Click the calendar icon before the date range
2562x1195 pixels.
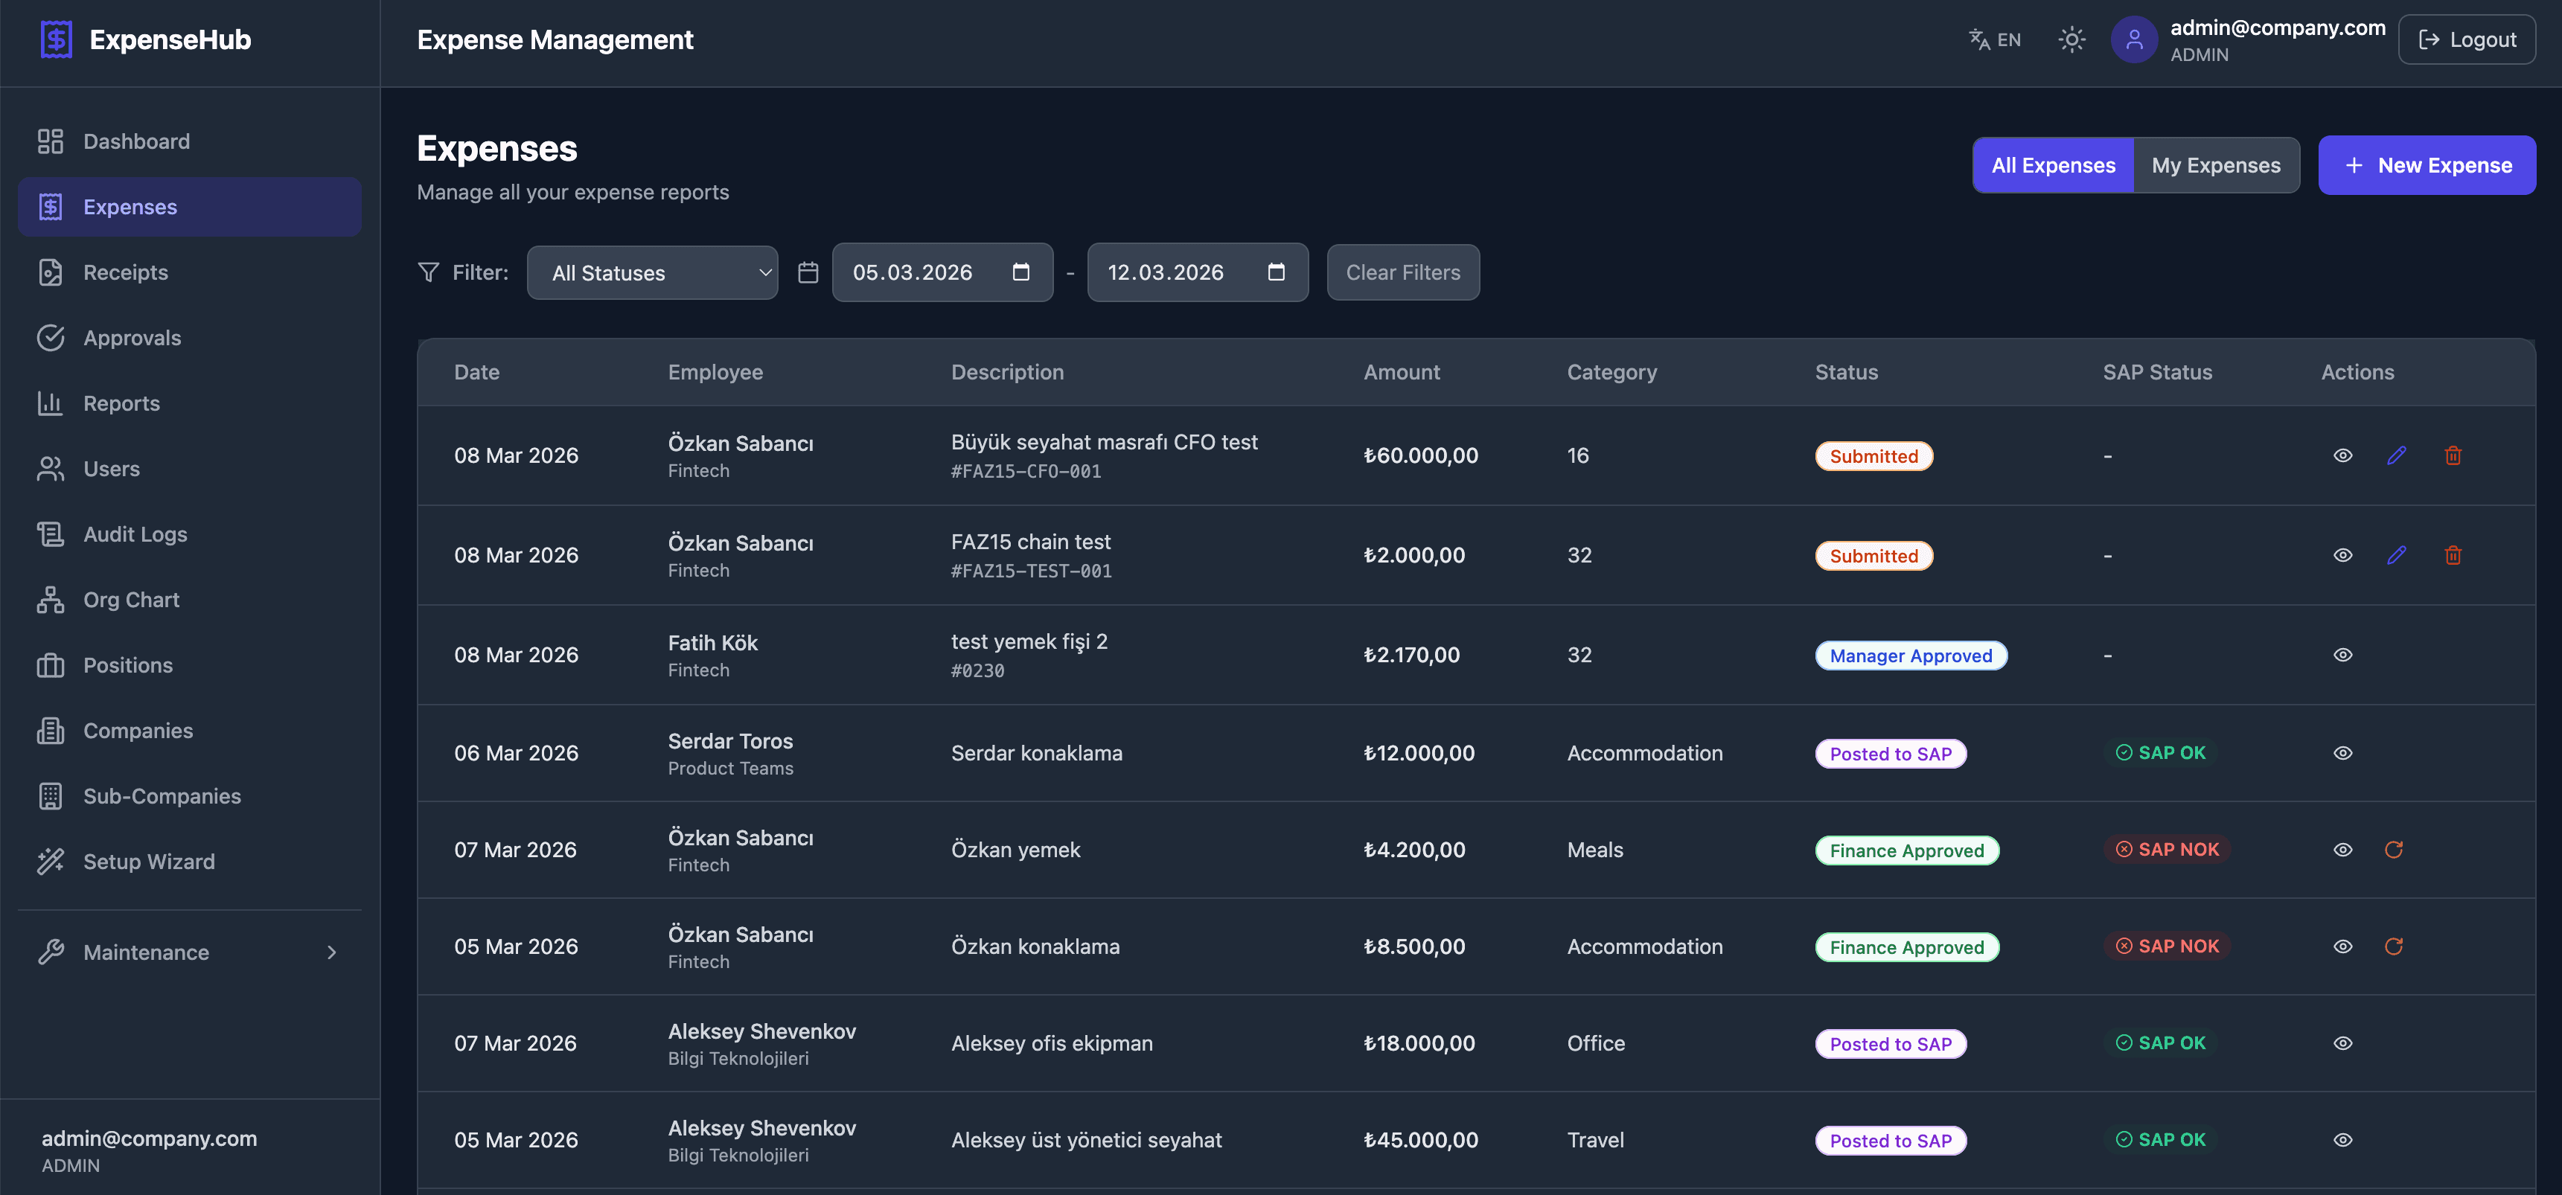point(808,272)
